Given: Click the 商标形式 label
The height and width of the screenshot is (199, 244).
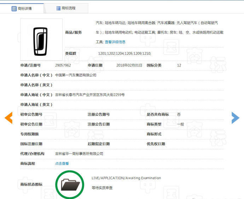Looking at the screenshot, I should coord(154,134).
